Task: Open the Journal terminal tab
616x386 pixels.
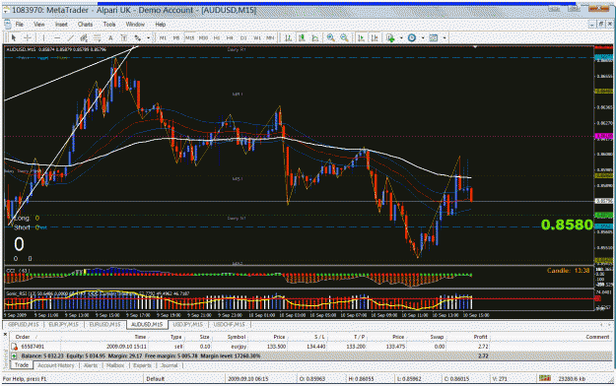Action: coord(170,365)
